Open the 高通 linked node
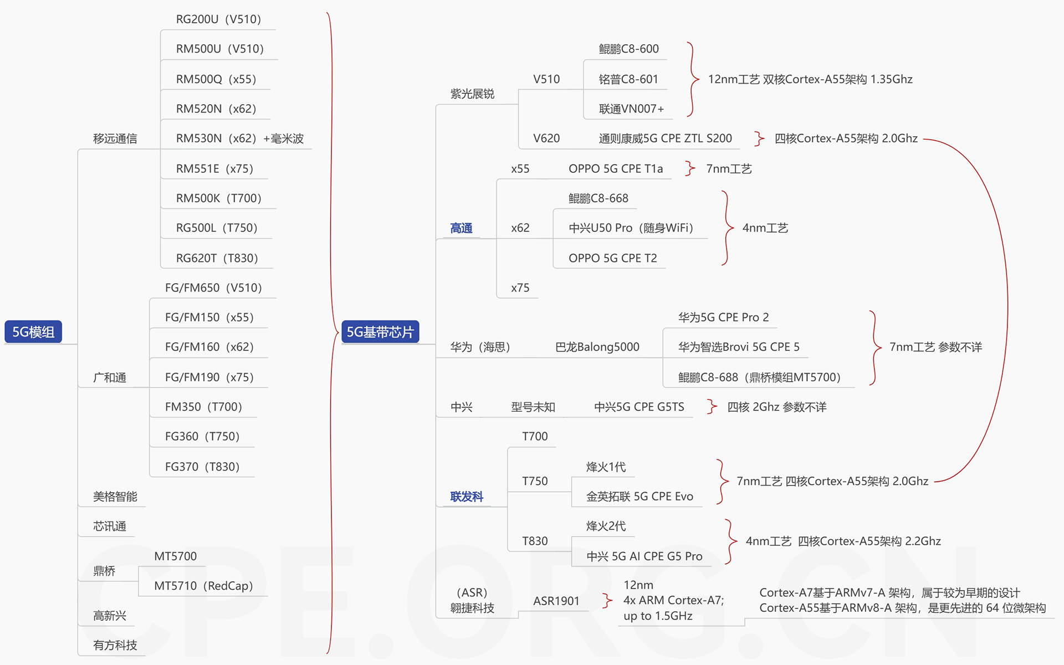 (x=461, y=228)
